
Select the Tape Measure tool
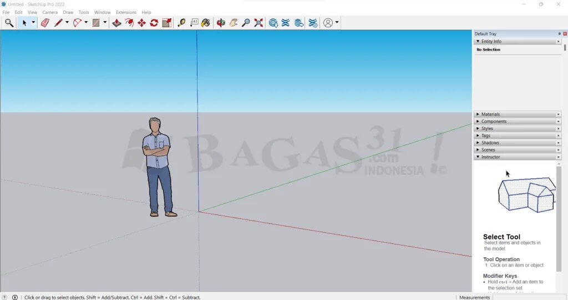tap(181, 23)
